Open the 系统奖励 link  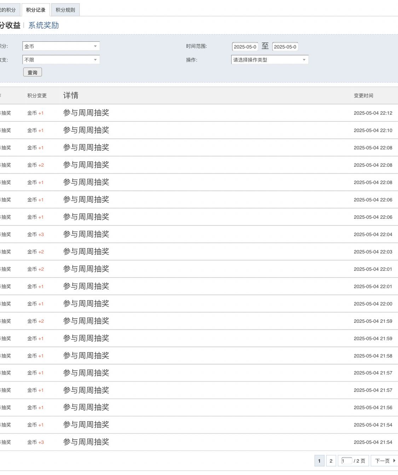(x=44, y=25)
